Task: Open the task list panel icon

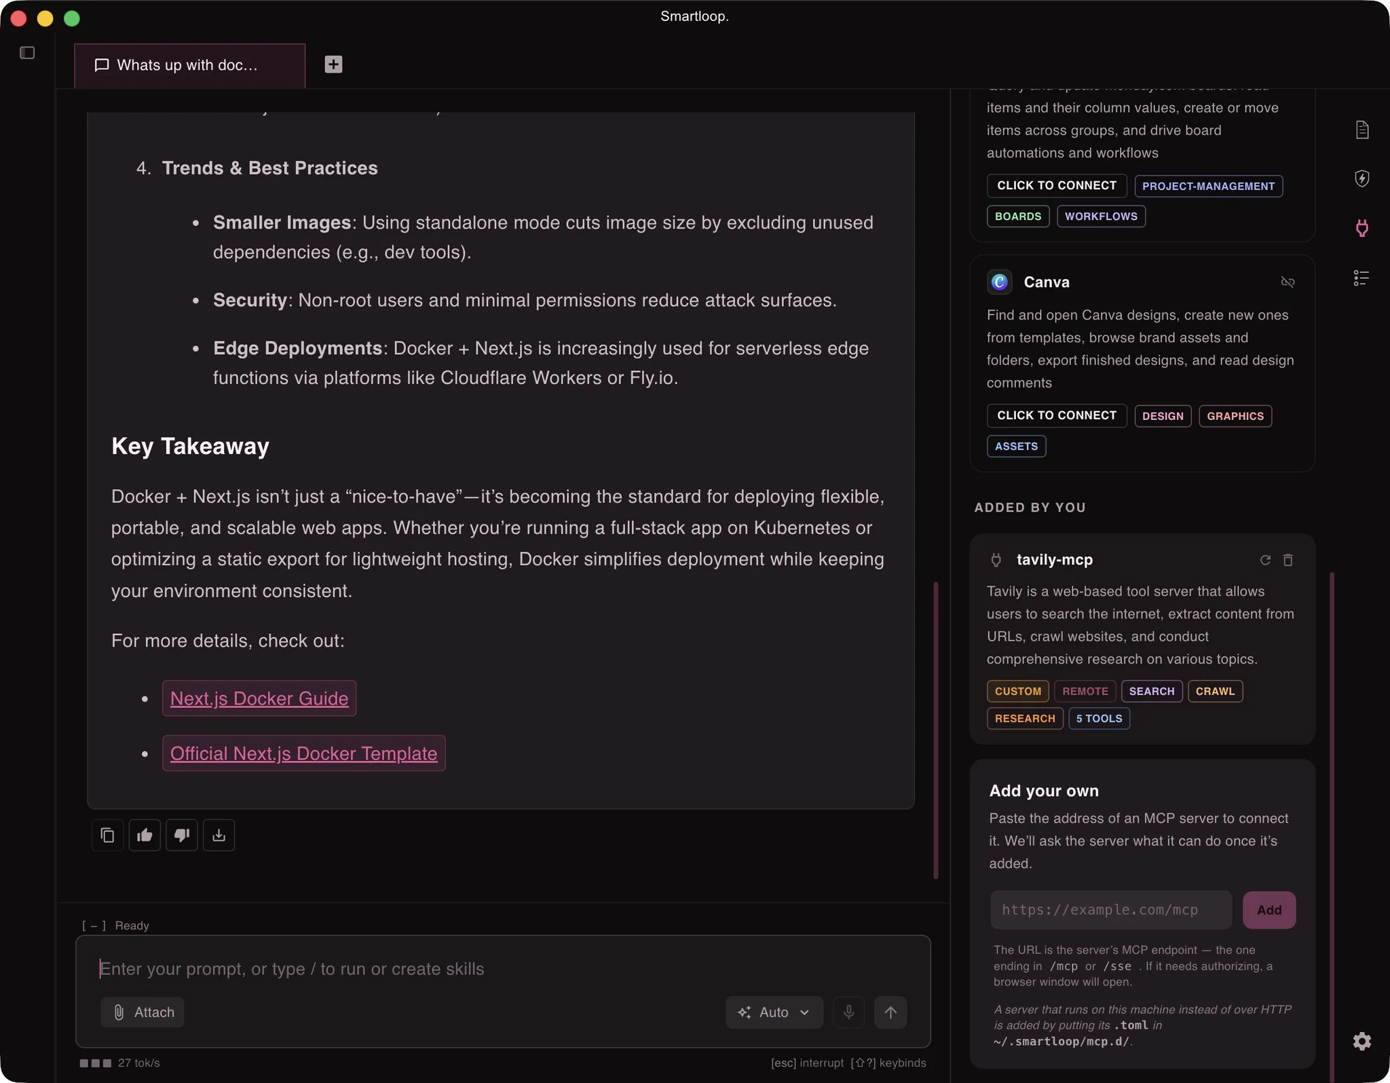Action: (1361, 278)
